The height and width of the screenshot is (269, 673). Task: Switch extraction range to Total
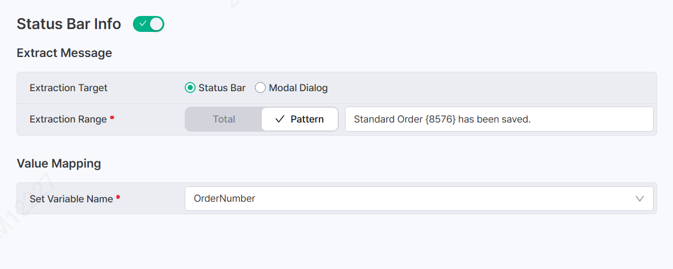pos(224,119)
